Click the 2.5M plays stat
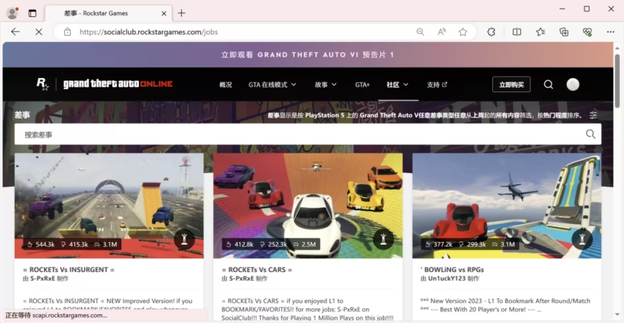This screenshot has width=624, height=323. click(305, 245)
